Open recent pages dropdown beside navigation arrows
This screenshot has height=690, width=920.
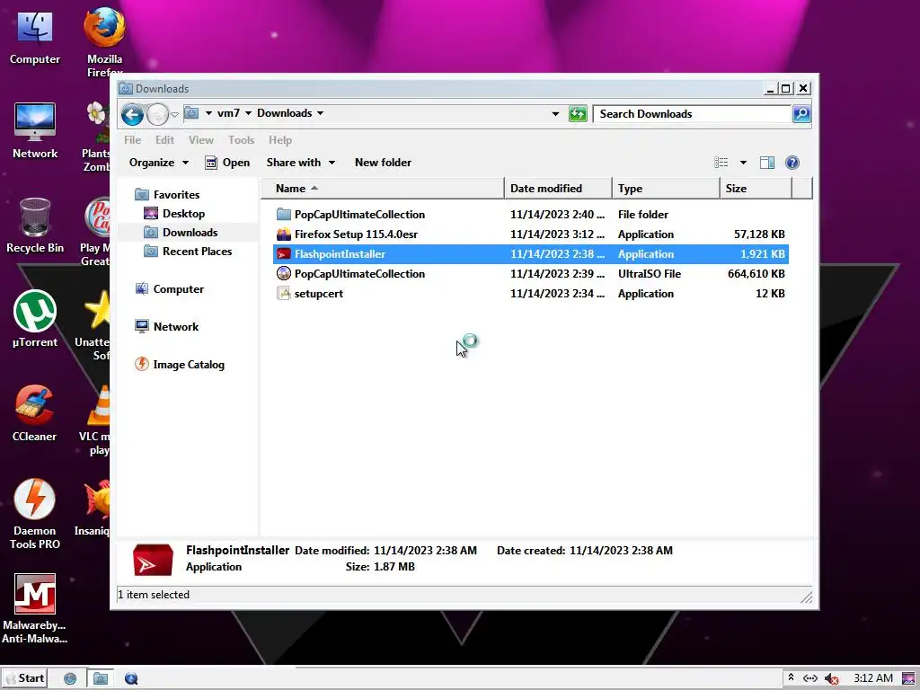point(175,114)
